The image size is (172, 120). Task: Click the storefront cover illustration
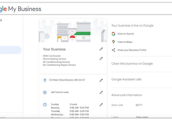tap(73, 31)
